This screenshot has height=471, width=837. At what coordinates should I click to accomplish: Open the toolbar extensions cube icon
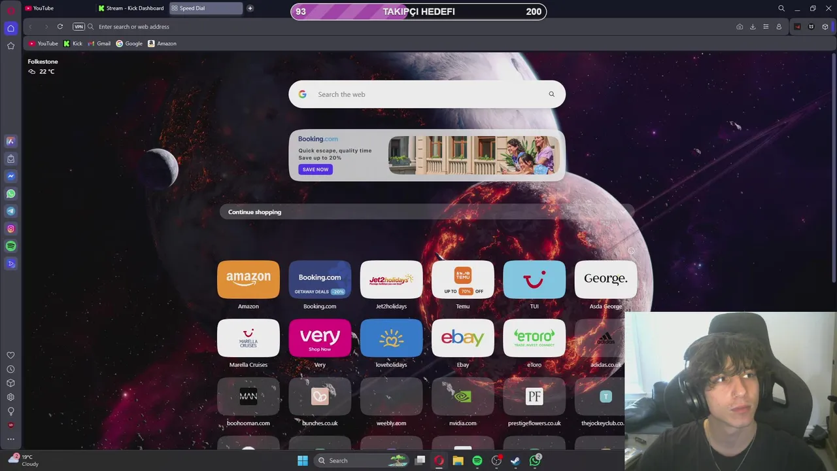825,27
